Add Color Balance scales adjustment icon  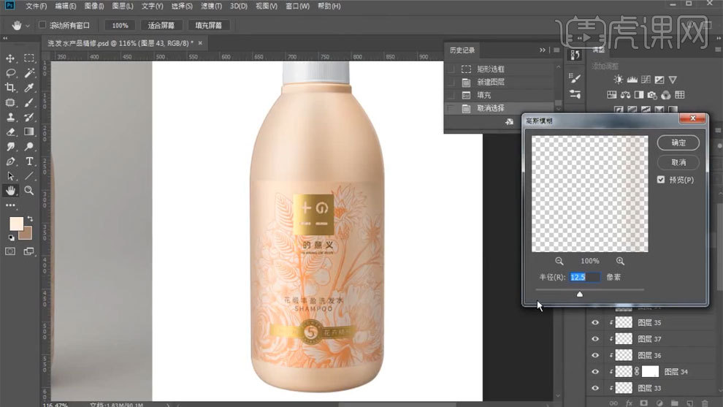coord(625,94)
